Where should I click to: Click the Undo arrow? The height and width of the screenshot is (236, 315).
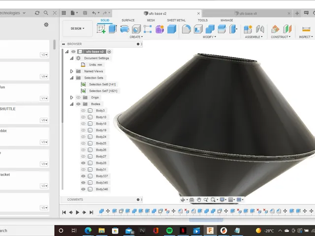point(94,13)
